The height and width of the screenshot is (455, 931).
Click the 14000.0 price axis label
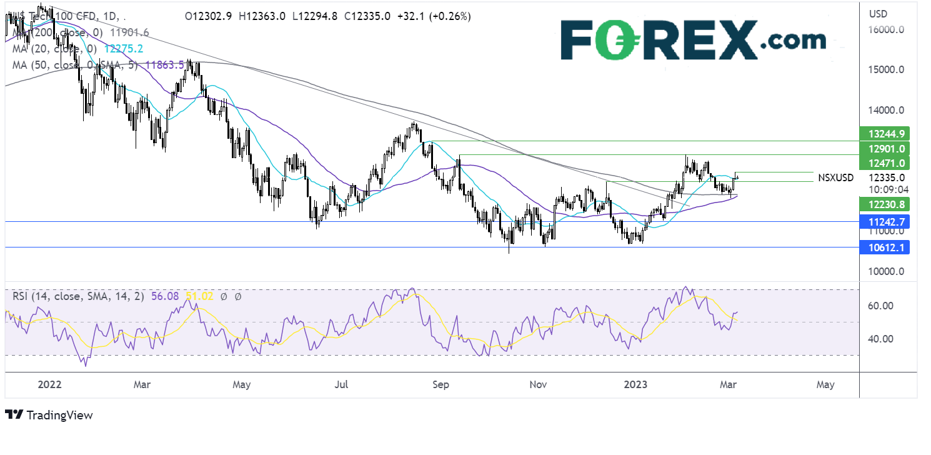point(886,111)
